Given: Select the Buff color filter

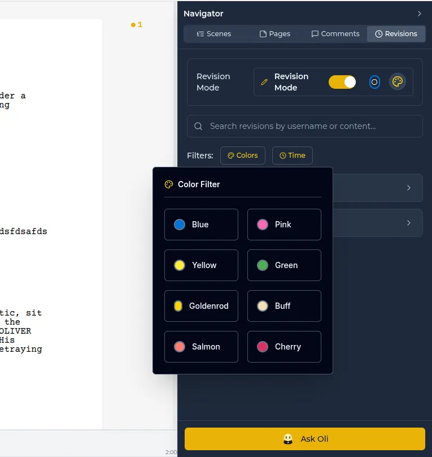Looking at the screenshot, I should coord(284,306).
